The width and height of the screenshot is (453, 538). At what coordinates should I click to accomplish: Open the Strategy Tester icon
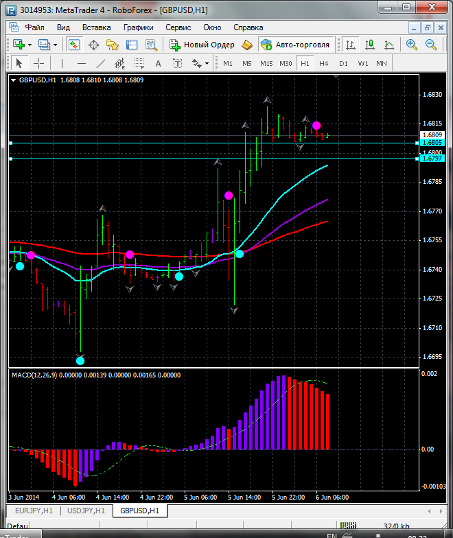150,45
